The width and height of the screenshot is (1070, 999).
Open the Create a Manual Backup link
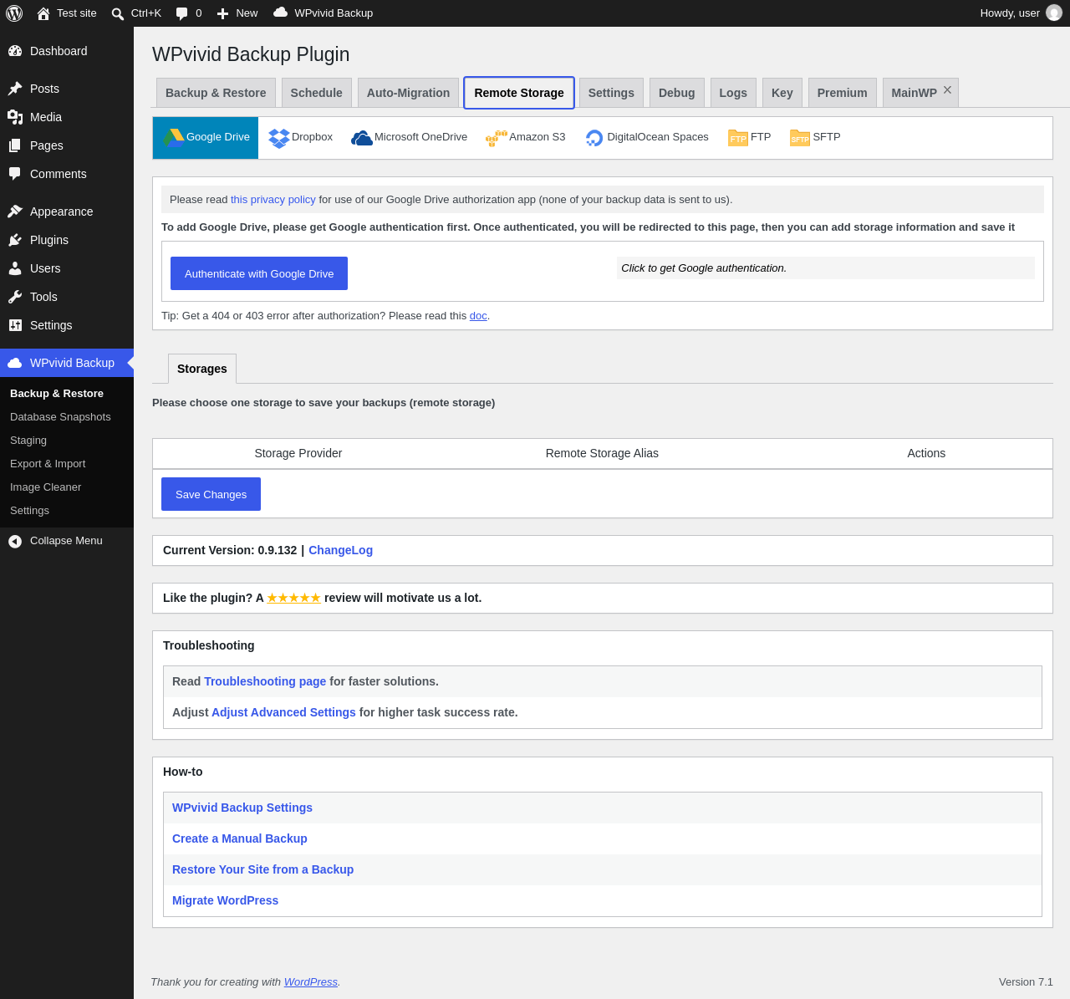point(240,838)
